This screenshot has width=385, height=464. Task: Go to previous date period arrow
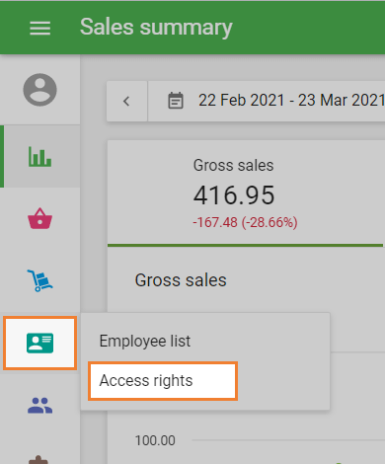click(x=126, y=101)
